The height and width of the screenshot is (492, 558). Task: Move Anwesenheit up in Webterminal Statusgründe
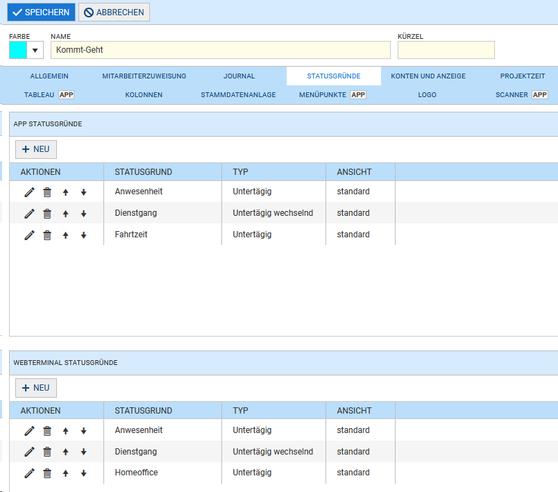(x=65, y=431)
